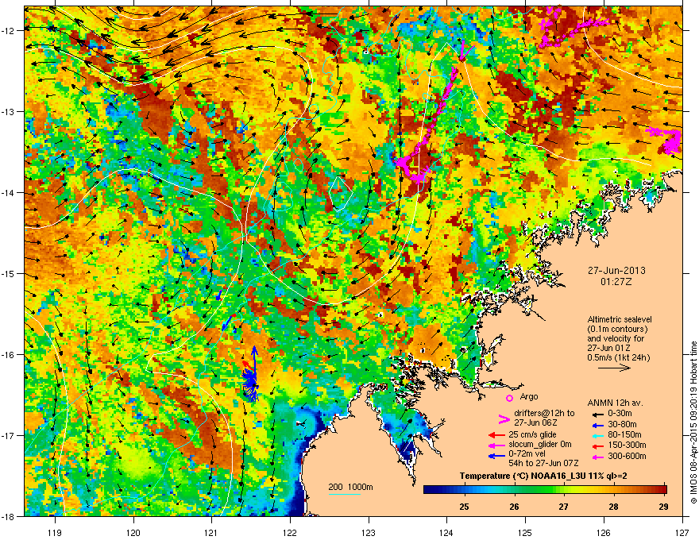Image resolution: width=699 pixels, height=540 pixels.
Task: Click the magenta drifters chevron legend symbol
Action: click(x=504, y=418)
